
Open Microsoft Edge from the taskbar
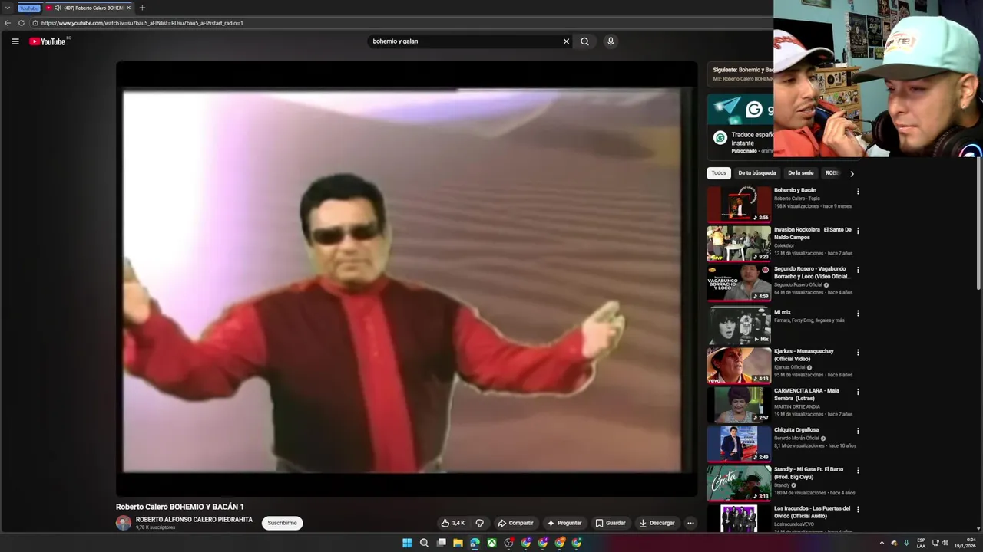tap(475, 543)
